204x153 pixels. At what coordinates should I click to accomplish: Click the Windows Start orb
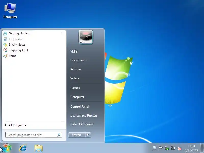click(7, 148)
